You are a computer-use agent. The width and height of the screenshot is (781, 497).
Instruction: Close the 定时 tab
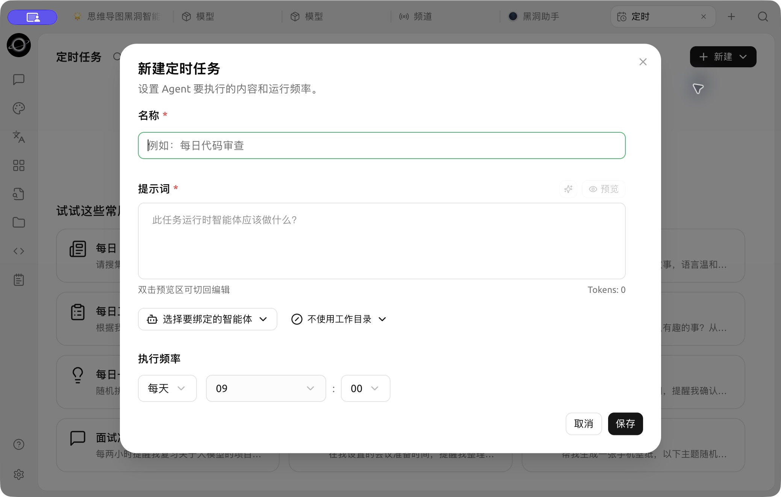click(704, 17)
